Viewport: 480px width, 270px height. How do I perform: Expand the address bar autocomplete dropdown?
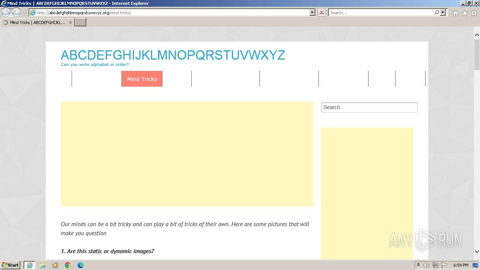(x=312, y=13)
